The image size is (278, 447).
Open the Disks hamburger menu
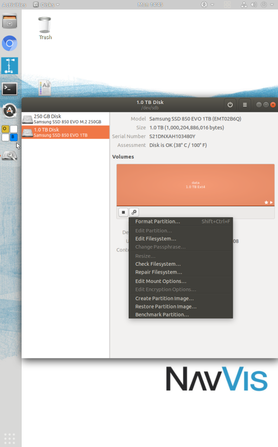[x=245, y=105]
